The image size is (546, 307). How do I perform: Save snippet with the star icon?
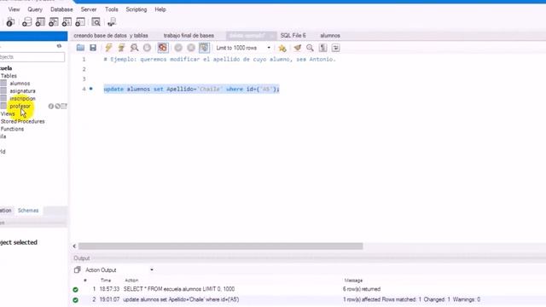pos(282,48)
